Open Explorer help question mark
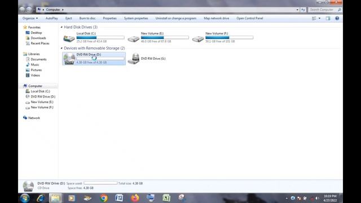 (337, 18)
